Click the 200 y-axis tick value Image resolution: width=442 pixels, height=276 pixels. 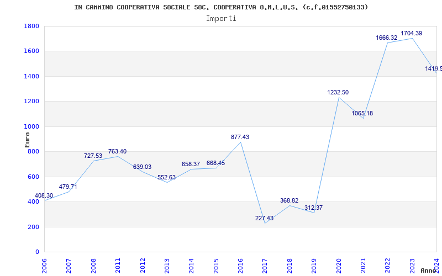tap(33, 227)
